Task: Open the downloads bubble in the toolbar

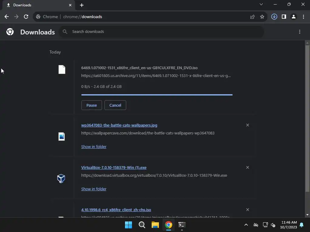Action: click(x=274, y=17)
